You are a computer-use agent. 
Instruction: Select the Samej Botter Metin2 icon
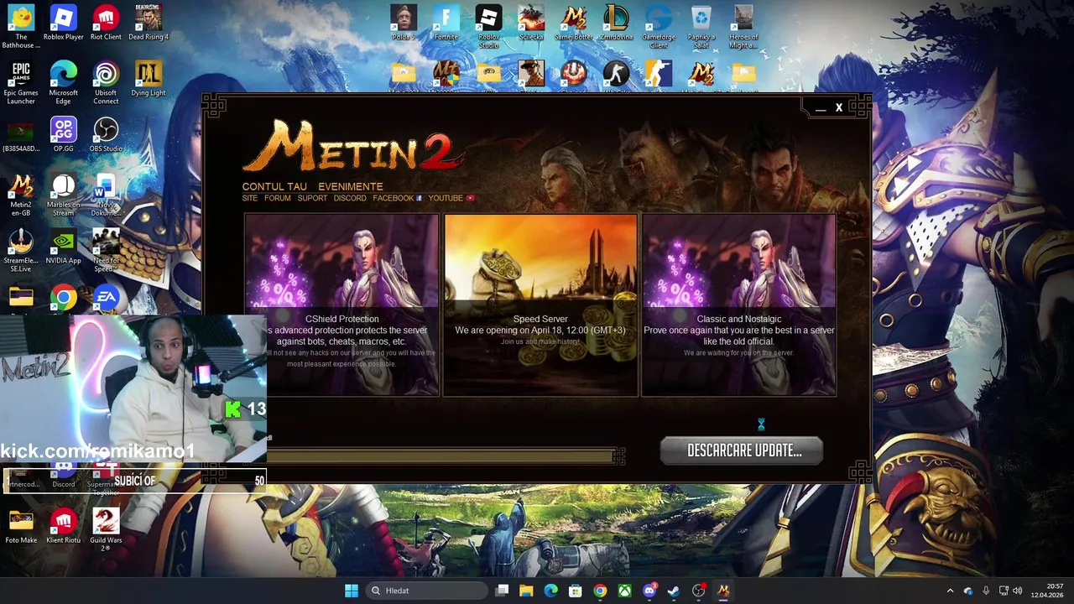(574, 23)
